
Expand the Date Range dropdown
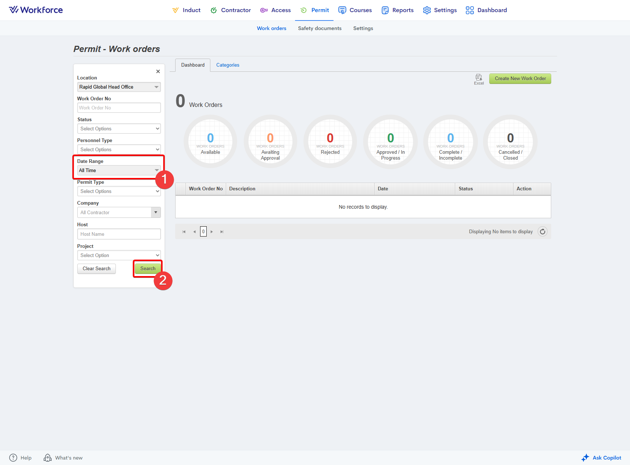coord(156,171)
